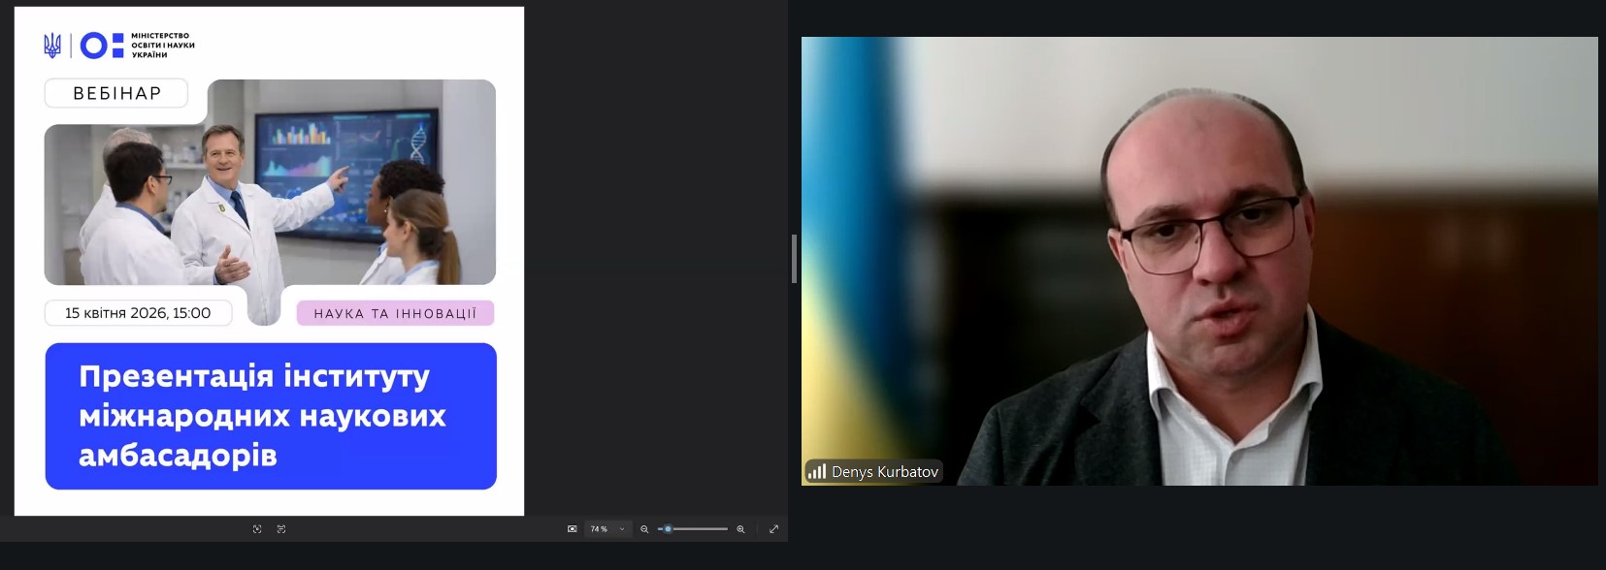Image resolution: width=1606 pixels, height=570 pixels.
Task: Click the signal strength icon by Denys Kurbatov
Action: pyautogui.click(x=817, y=472)
